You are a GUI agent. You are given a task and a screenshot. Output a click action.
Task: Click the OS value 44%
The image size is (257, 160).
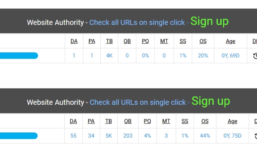coord(205,136)
